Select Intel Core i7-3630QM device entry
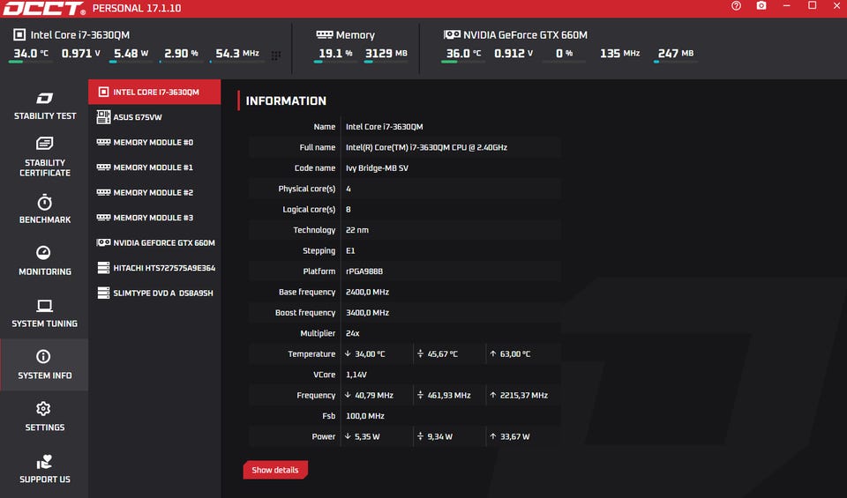 coord(154,92)
